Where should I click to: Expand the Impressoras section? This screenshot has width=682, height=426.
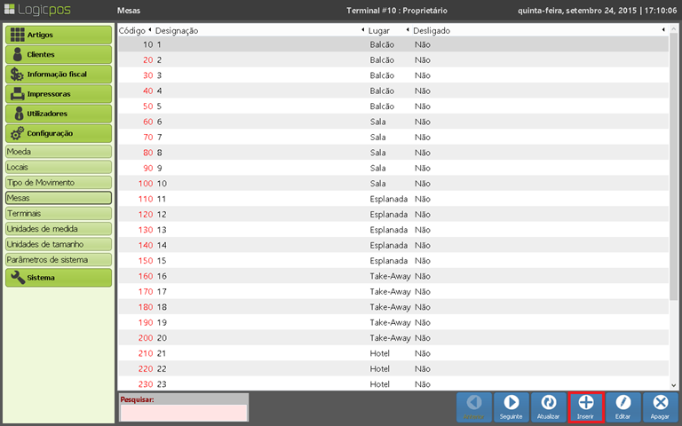point(59,93)
